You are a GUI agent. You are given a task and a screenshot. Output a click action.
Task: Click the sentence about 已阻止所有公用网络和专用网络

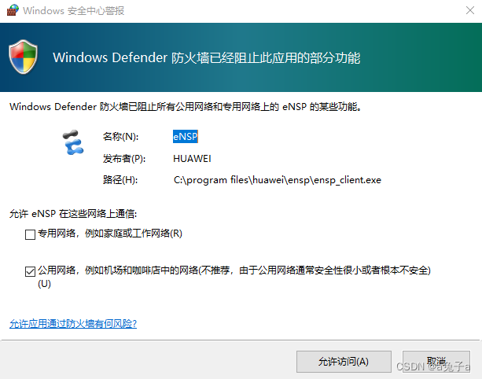[186, 107]
